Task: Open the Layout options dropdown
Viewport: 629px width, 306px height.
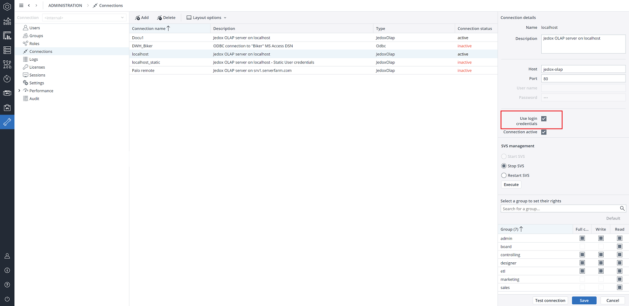Action: (x=207, y=18)
